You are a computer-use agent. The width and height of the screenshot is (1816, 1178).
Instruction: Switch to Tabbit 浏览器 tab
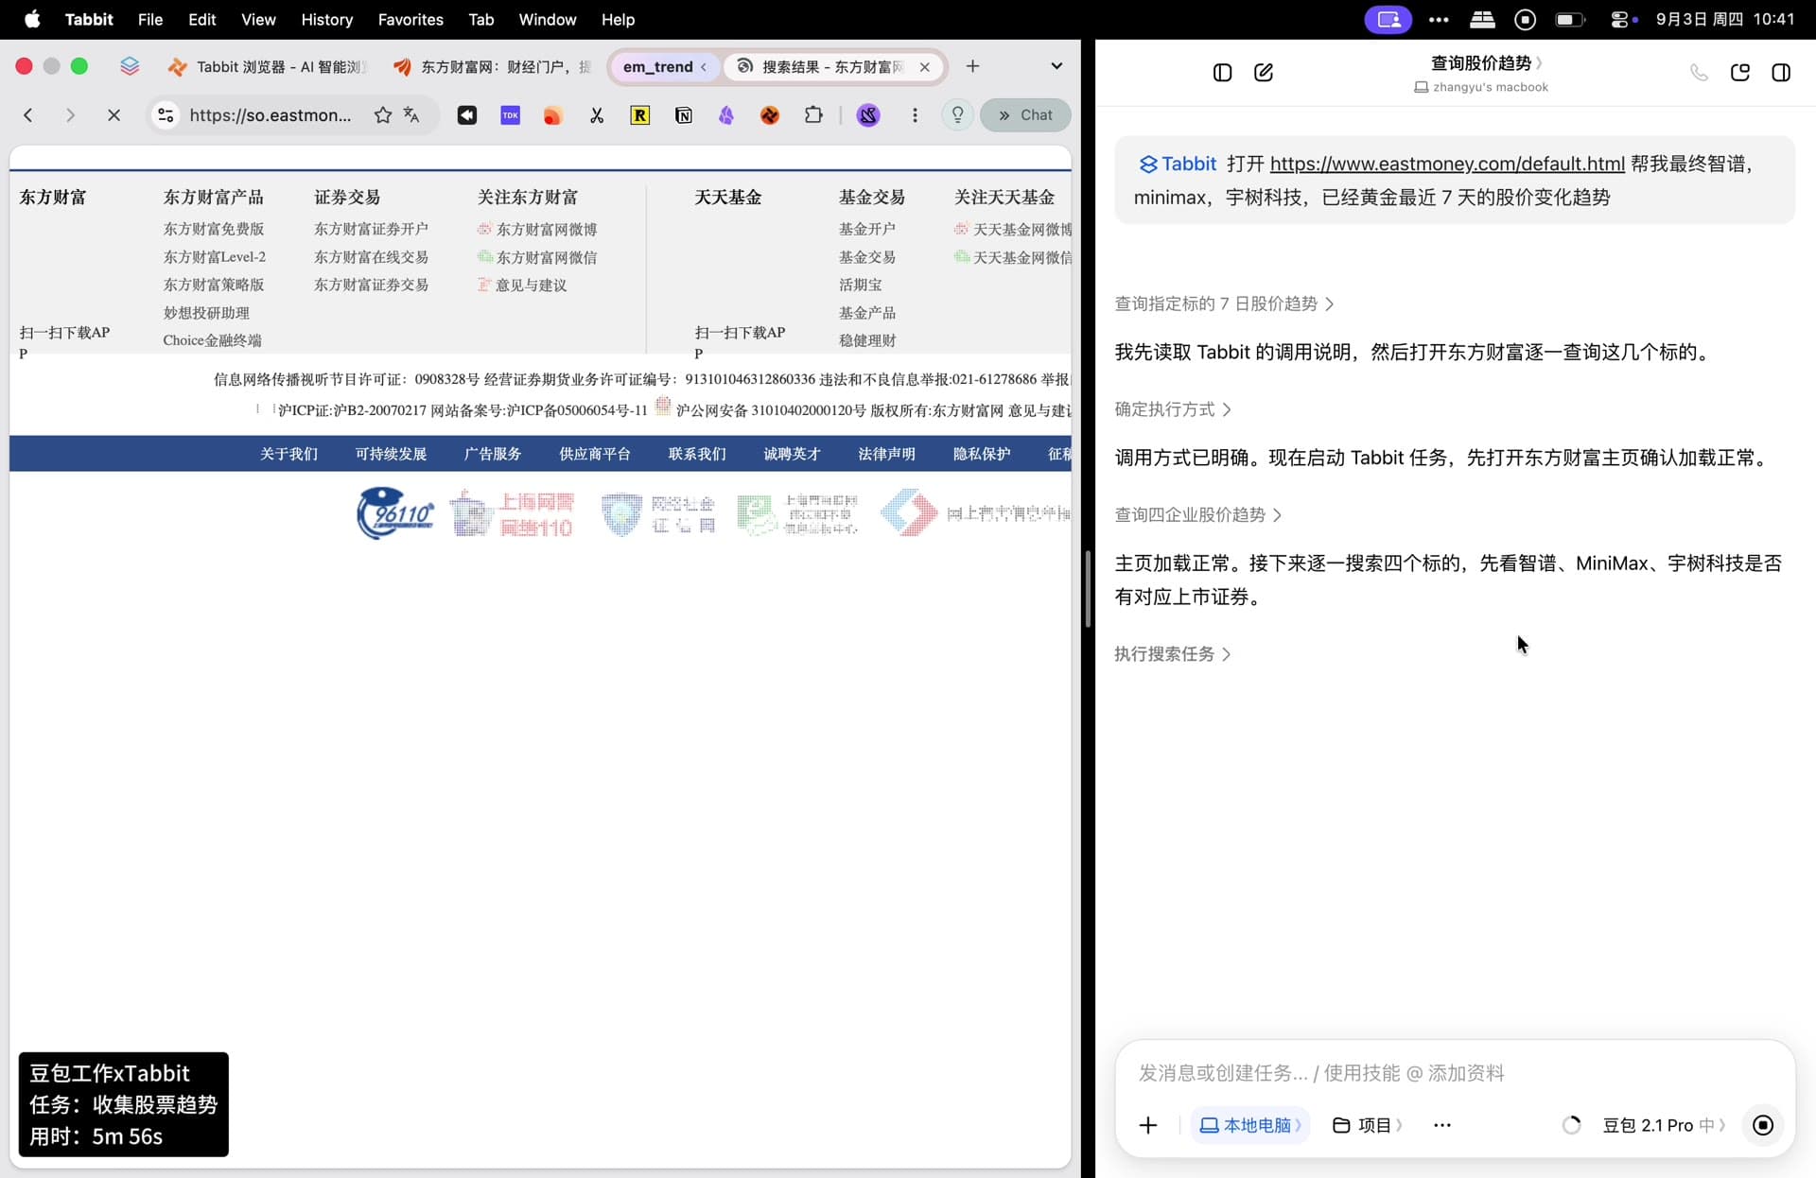click(268, 66)
